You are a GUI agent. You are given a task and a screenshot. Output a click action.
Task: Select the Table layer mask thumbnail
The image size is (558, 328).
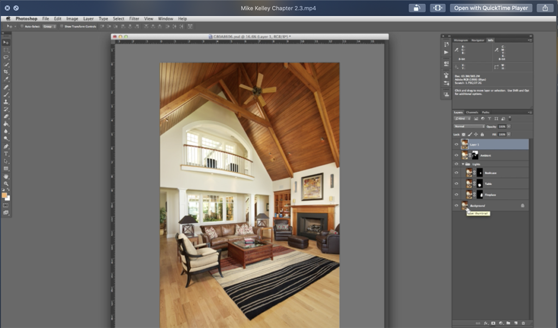click(x=480, y=184)
